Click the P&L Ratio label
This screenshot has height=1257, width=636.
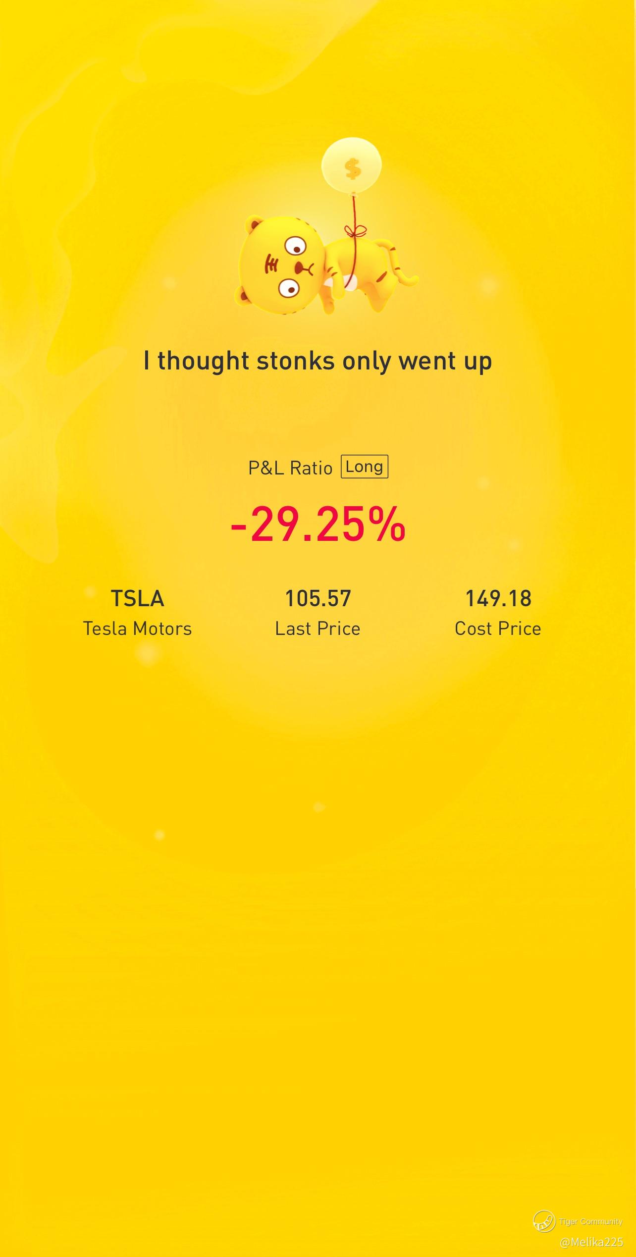tap(290, 468)
